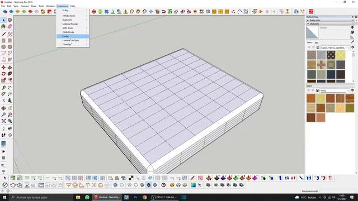Pick the first orange-brown wood swatch
Viewport: 358px width, 201px height.
click(x=311, y=98)
